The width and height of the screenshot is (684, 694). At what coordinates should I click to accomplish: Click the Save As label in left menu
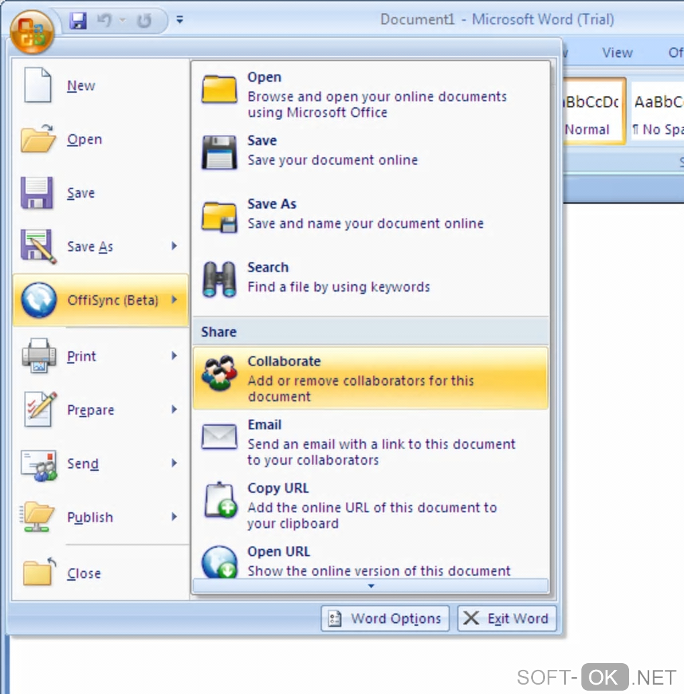tap(90, 247)
